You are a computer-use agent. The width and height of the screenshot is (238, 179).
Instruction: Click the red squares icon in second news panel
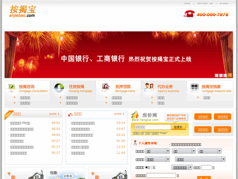click(x=70, y=115)
